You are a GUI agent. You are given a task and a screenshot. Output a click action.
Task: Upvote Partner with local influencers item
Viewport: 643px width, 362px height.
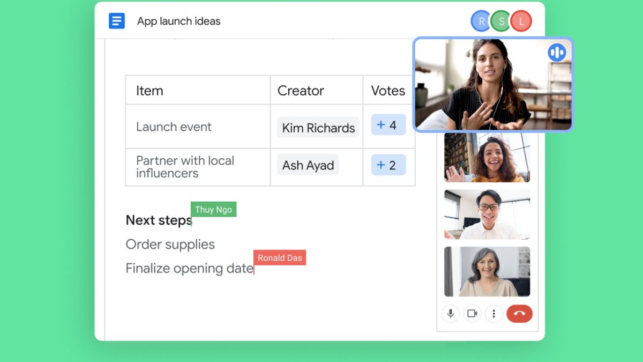click(388, 165)
